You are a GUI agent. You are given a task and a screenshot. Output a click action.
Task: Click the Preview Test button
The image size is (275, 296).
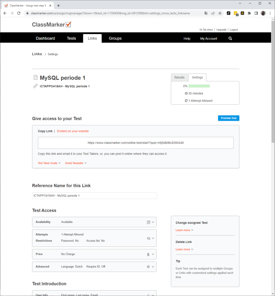[x=229, y=118]
